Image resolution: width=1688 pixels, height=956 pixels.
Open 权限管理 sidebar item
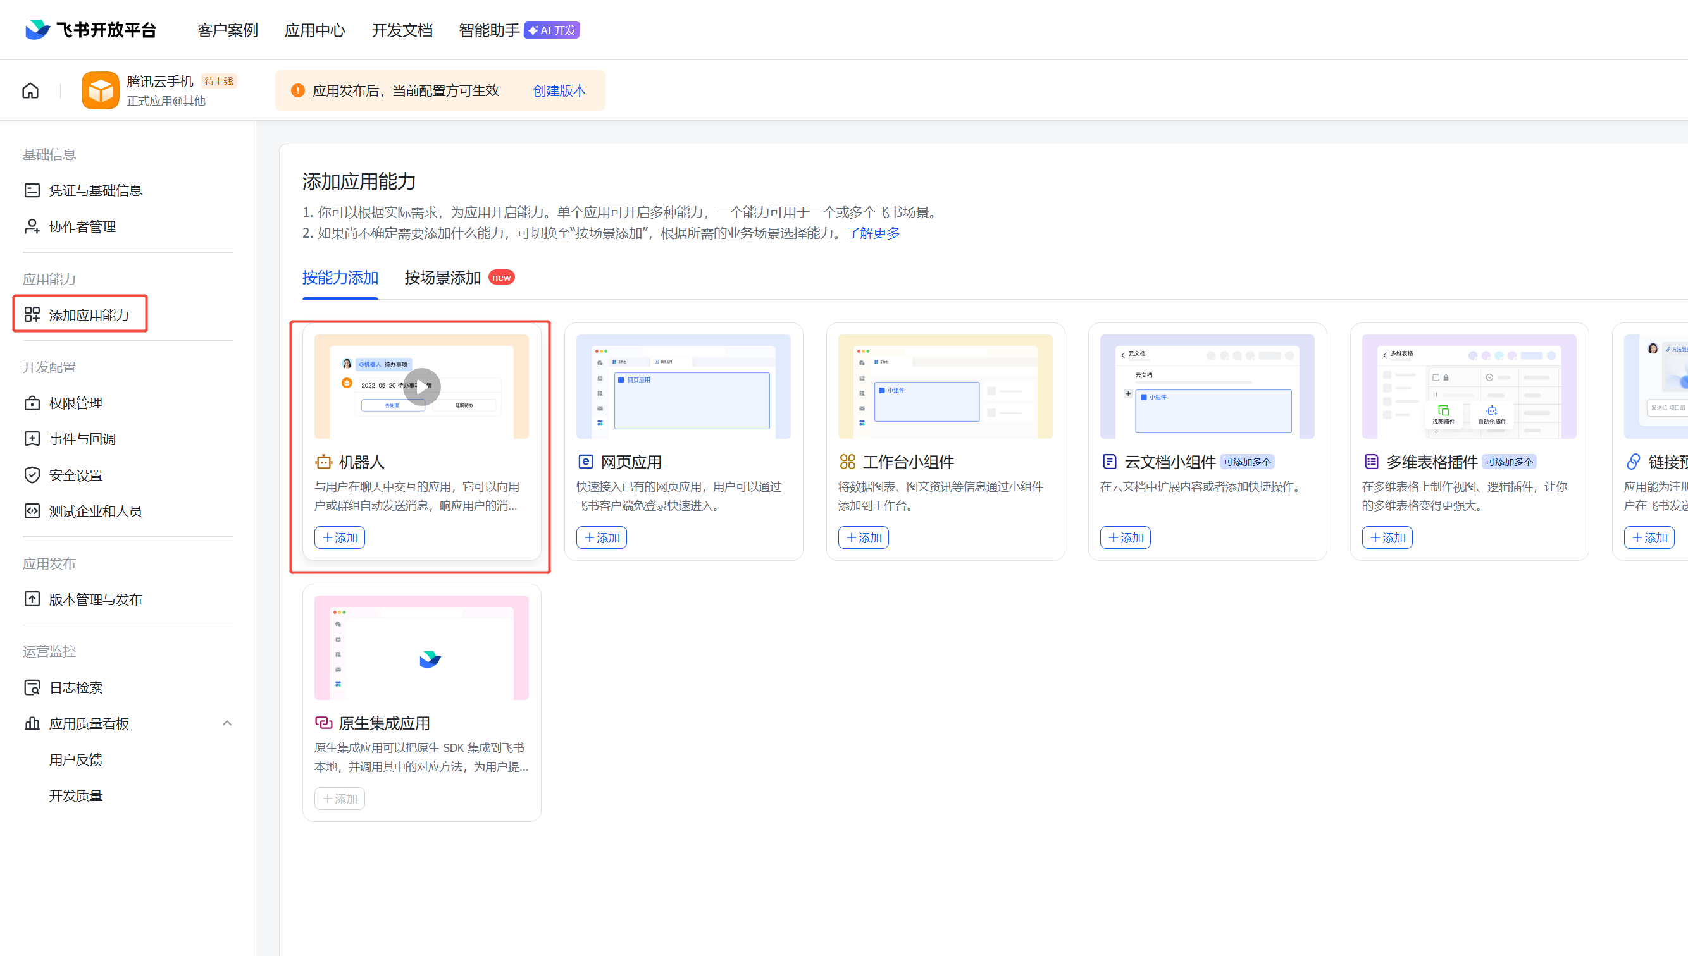(75, 403)
